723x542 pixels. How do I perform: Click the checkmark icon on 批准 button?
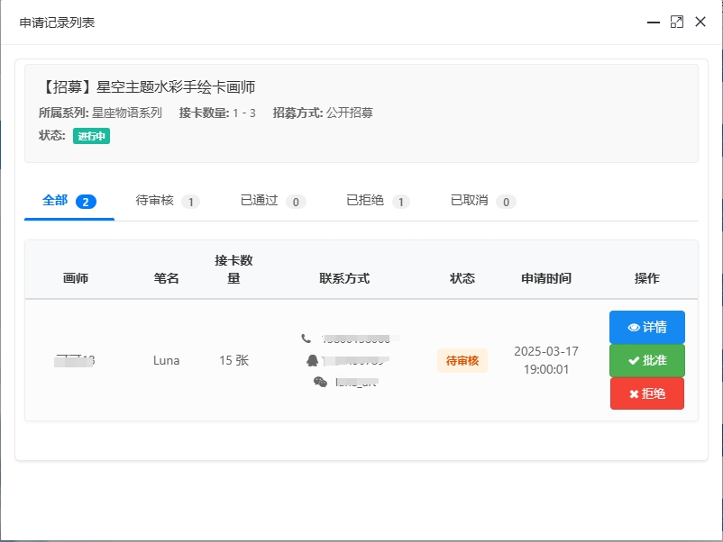click(633, 361)
